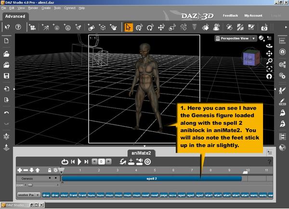Click the view cube Front face

coord(249,59)
